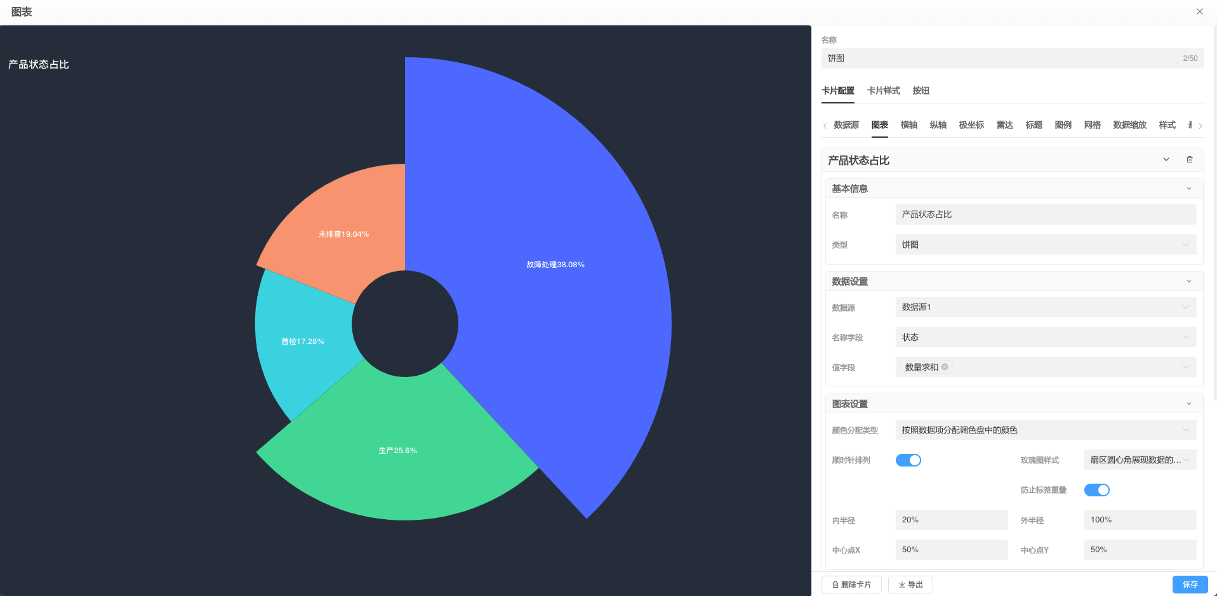Collapse the 基本信息 section

coord(1188,188)
